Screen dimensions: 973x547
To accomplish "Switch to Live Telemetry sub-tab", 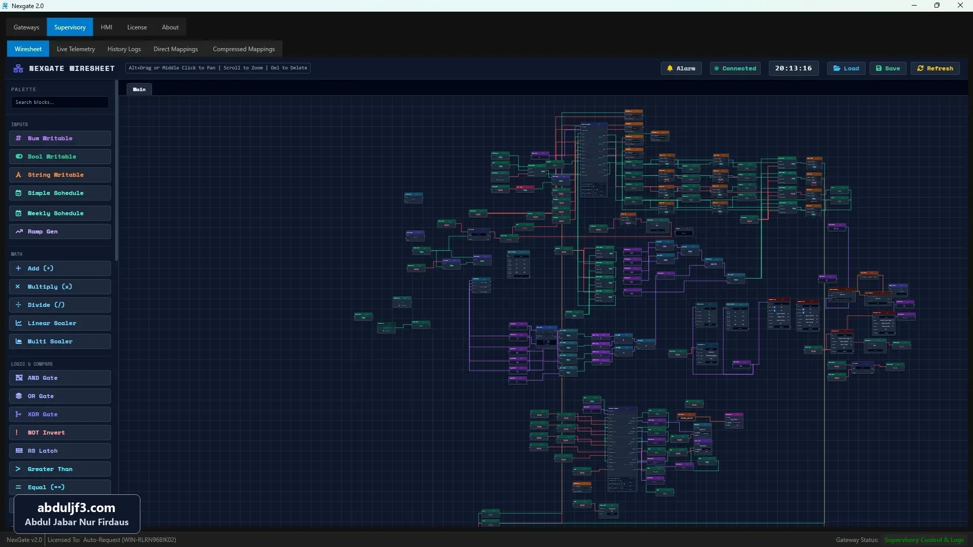I will 76,49.
